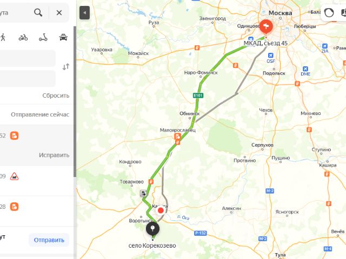Click the red МКАД съезд 45 destination marker
Image resolution: width=346 pixels, height=259 pixels.
tap(266, 26)
